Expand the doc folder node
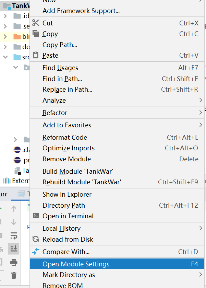Image resolution: width=206 pixels, height=288 pixels. point(5,47)
